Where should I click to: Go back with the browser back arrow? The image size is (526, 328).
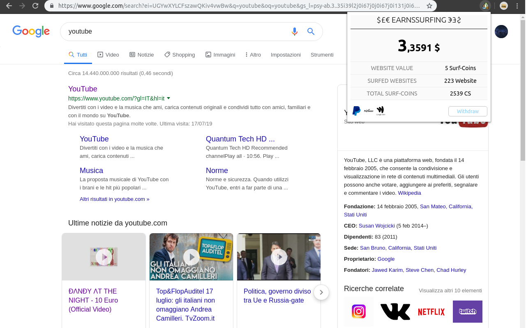[x=9, y=6]
